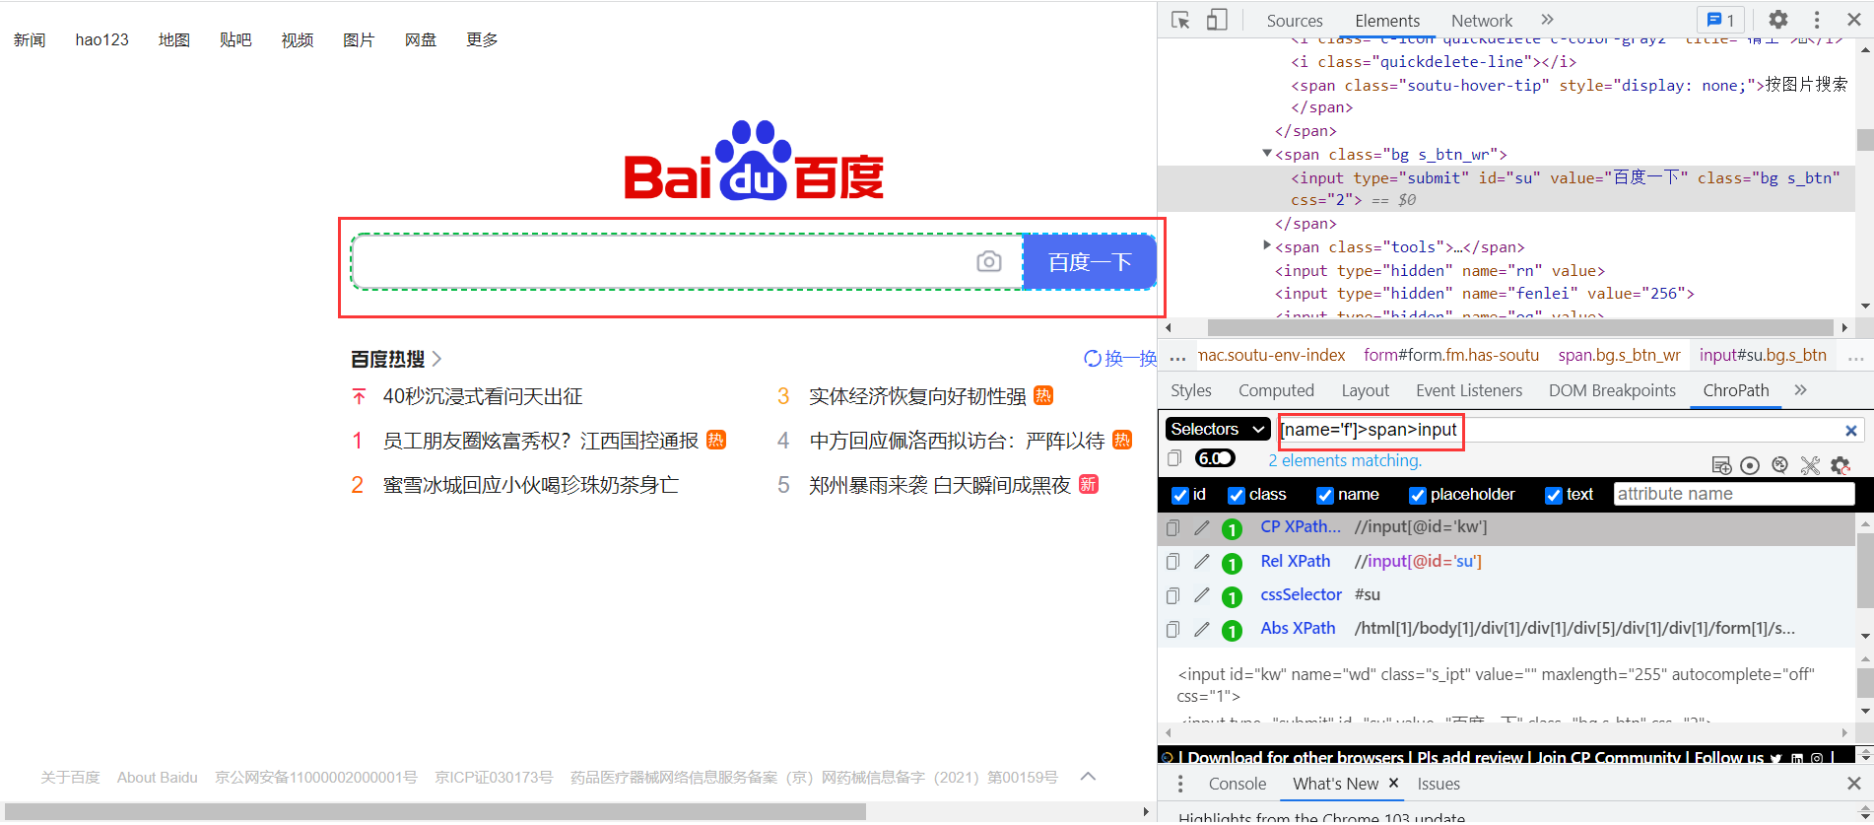Open the Issues drawer tab
This screenshot has height=825, width=1874.
pyautogui.click(x=1439, y=784)
